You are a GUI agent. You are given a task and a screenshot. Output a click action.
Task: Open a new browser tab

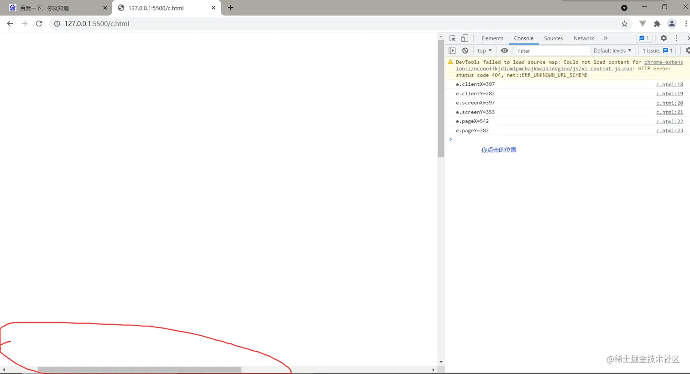tap(230, 8)
